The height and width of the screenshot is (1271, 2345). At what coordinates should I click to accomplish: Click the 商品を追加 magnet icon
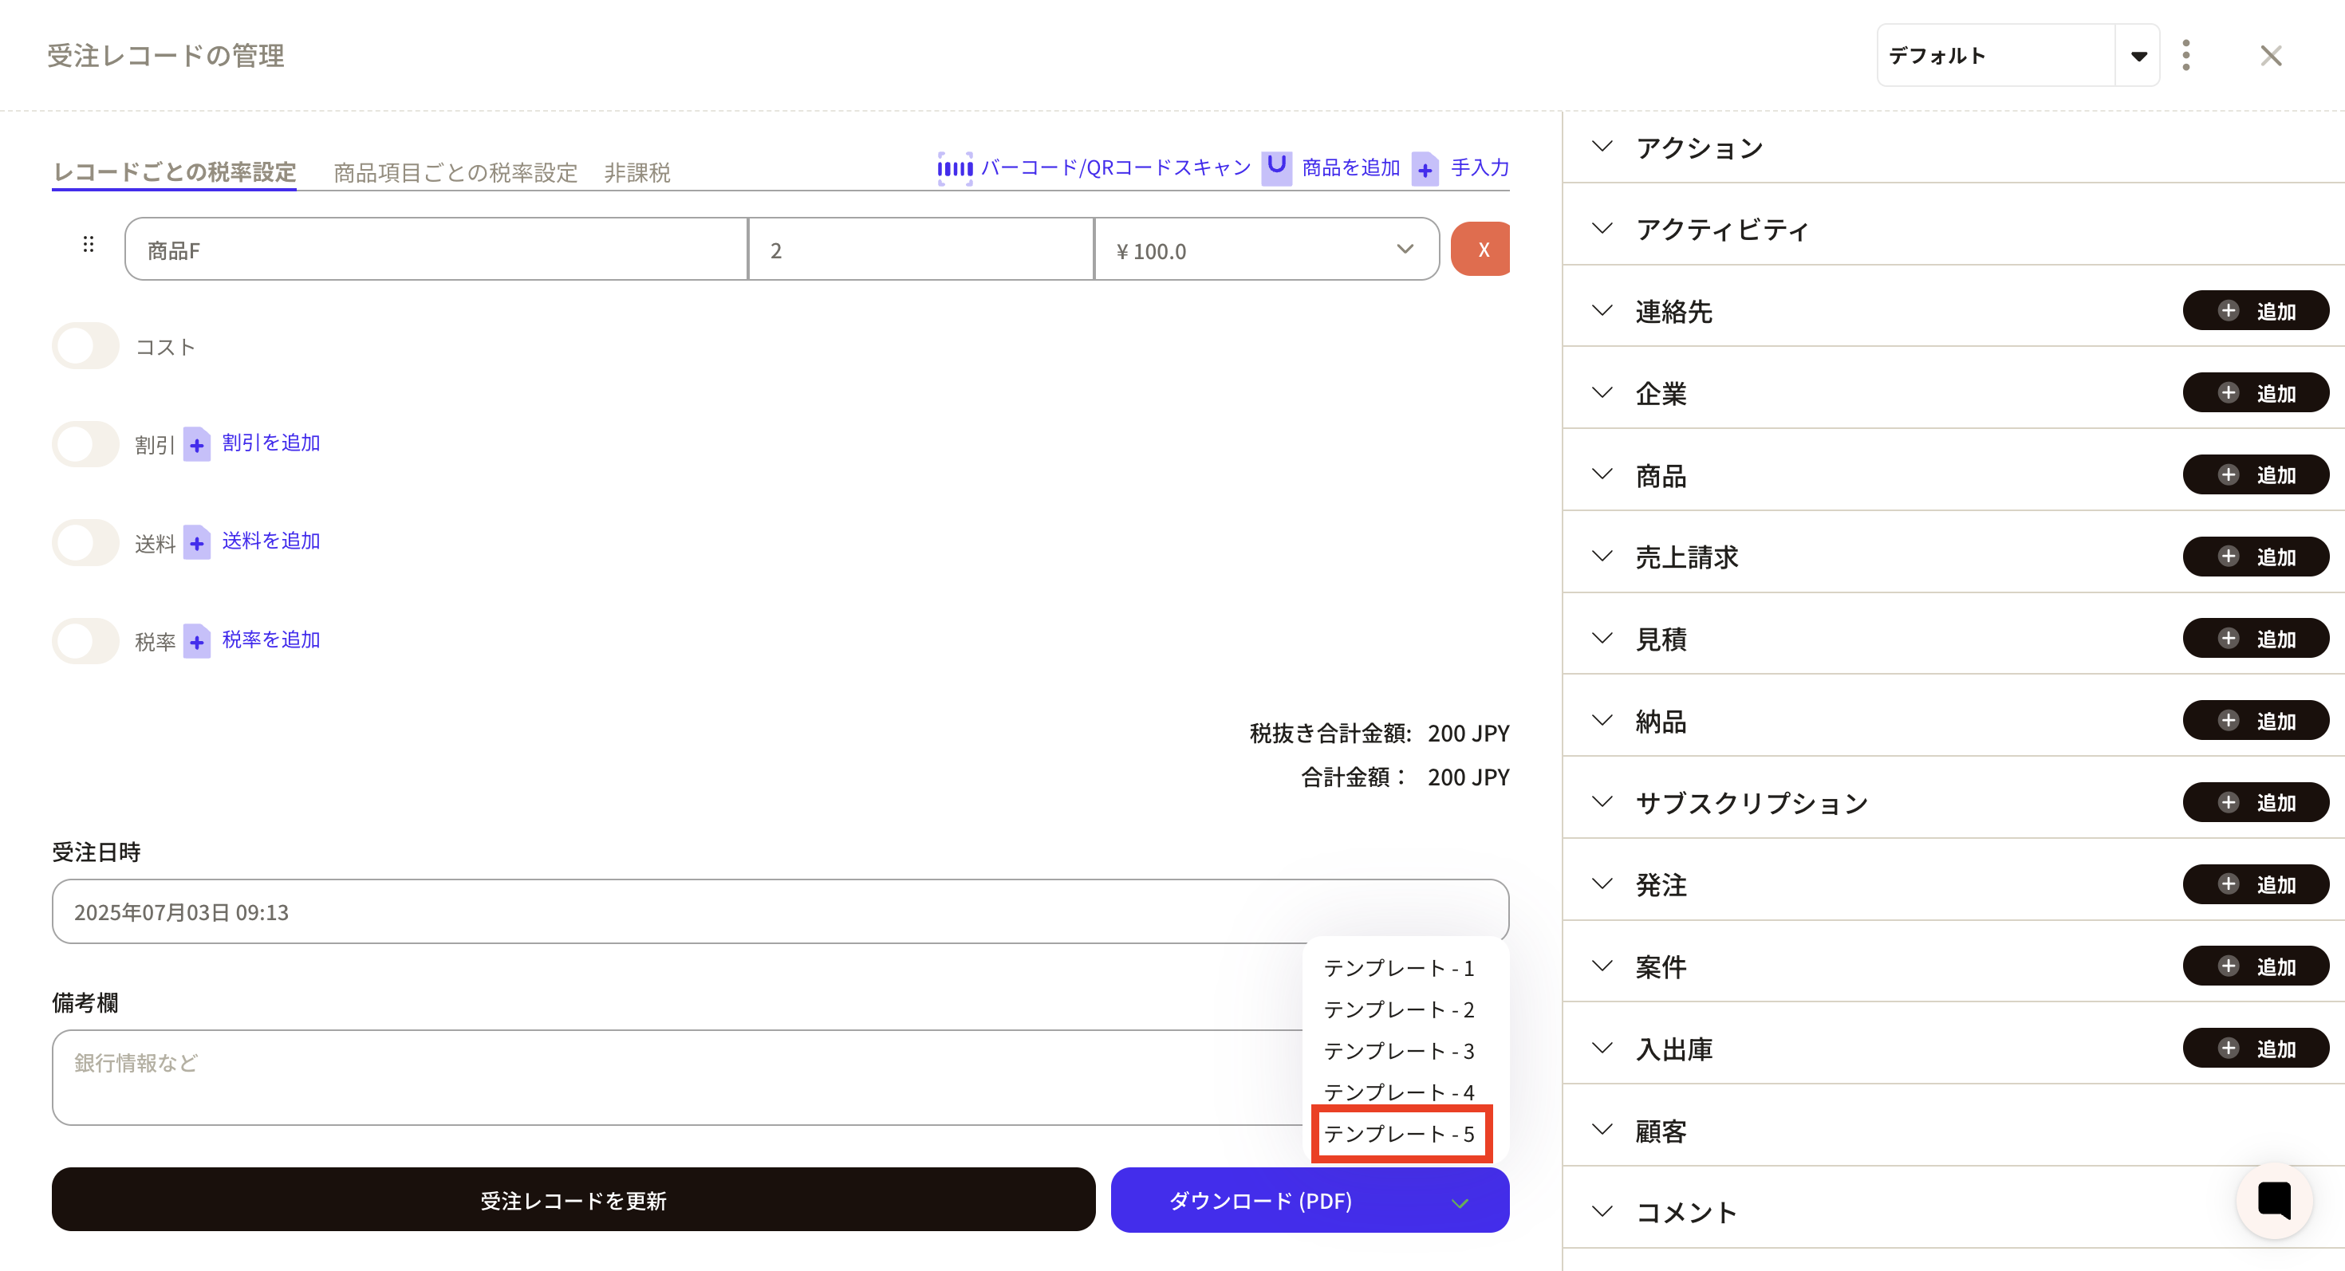(1276, 168)
